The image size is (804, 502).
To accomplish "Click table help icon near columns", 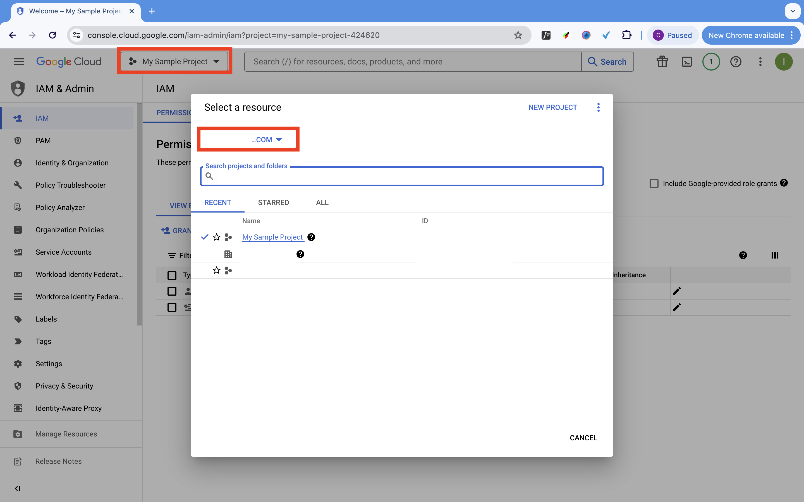I will coord(743,255).
